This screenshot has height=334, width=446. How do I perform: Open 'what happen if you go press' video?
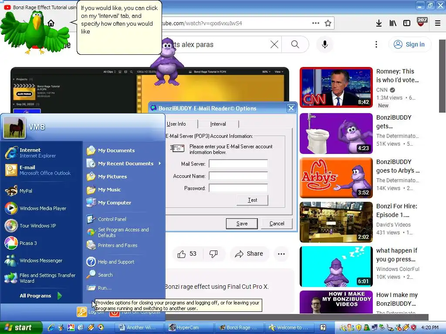click(x=336, y=267)
